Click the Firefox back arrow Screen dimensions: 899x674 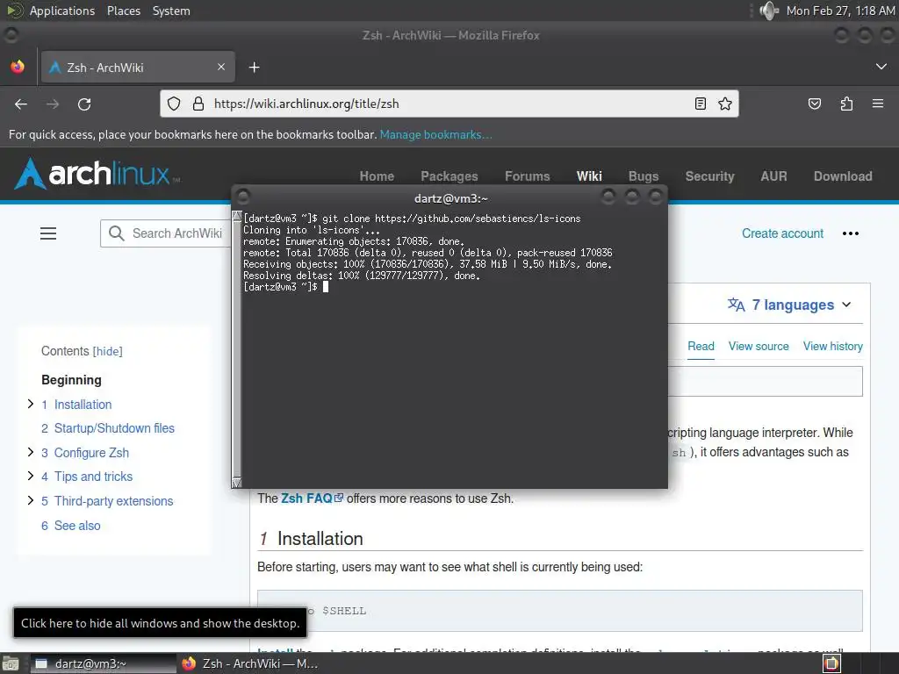coord(21,104)
